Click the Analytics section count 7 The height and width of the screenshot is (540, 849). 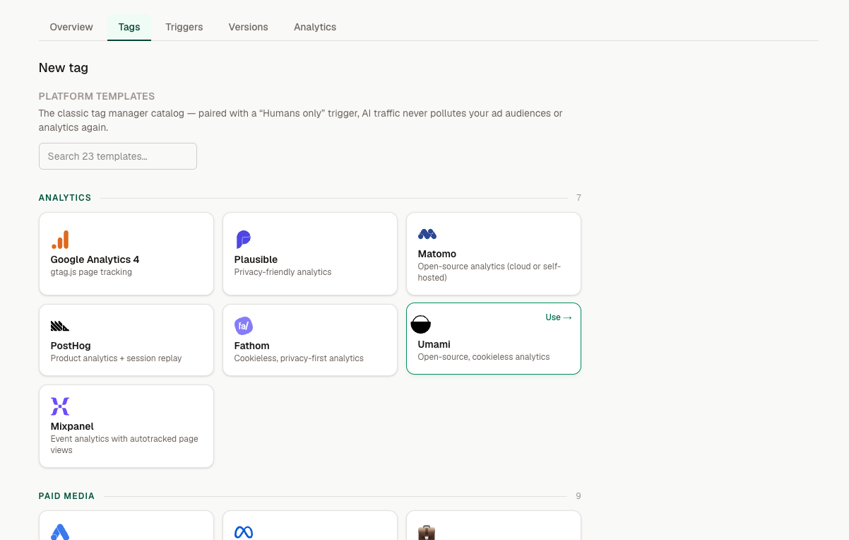[x=578, y=198]
